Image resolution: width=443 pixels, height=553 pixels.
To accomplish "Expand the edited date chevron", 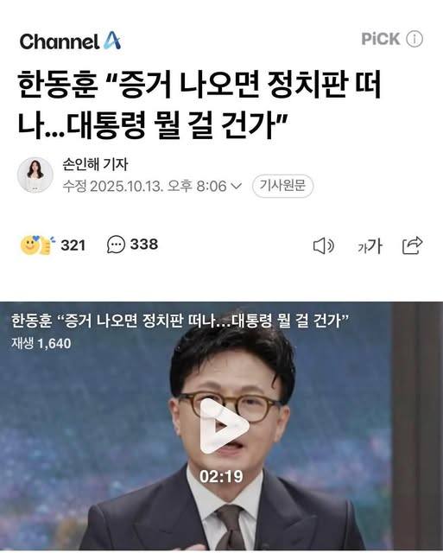I will (236, 186).
